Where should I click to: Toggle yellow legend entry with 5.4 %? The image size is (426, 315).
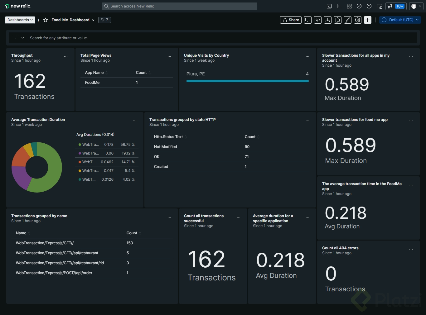pyautogui.click(x=107, y=171)
